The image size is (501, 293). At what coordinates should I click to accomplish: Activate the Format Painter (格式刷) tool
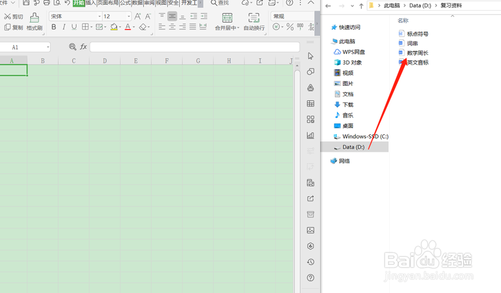coord(34,22)
